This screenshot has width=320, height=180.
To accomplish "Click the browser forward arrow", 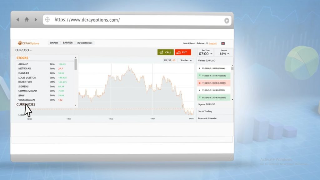I will point(36,19).
